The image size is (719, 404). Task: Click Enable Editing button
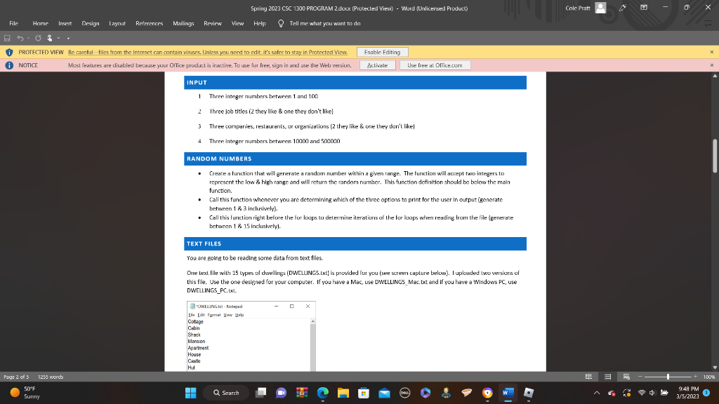383,52
